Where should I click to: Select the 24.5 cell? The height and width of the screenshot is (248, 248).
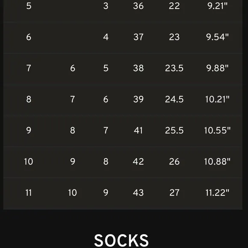pyautogui.click(x=174, y=99)
